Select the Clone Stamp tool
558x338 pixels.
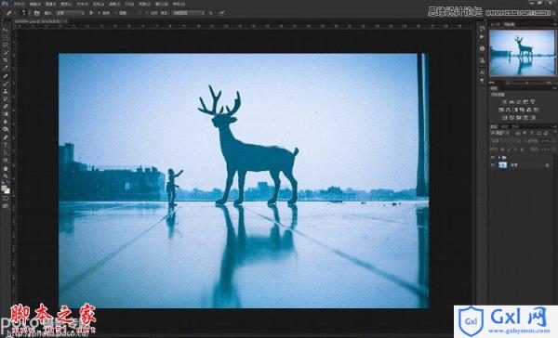point(6,91)
